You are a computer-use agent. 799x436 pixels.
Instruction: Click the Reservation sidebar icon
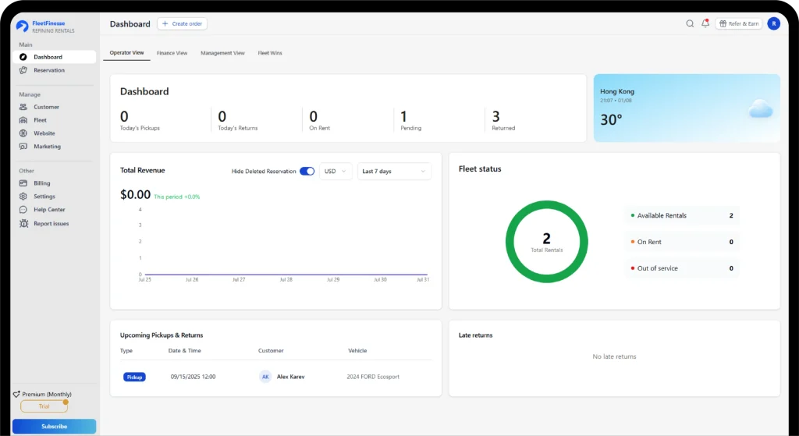[x=24, y=70]
